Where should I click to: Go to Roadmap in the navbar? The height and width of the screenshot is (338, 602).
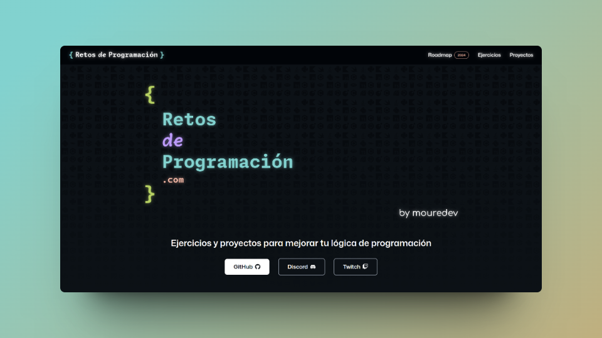click(x=440, y=55)
